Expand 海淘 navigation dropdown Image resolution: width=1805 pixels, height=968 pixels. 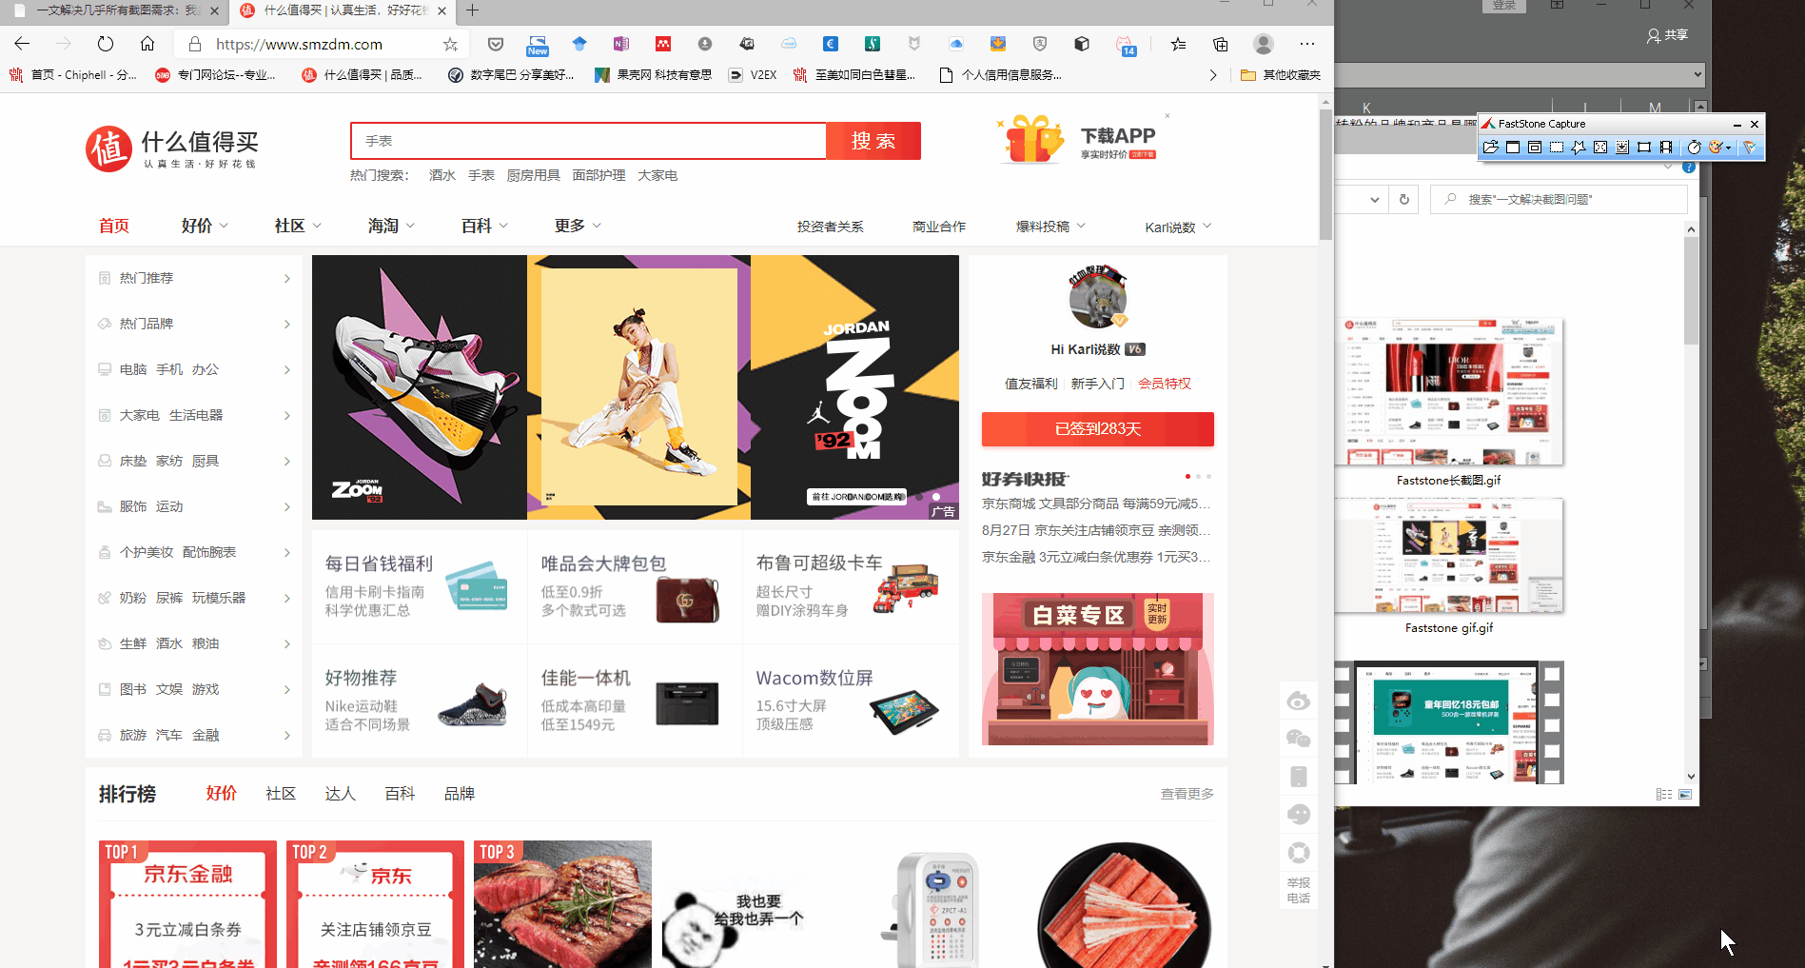coord(391,226)
